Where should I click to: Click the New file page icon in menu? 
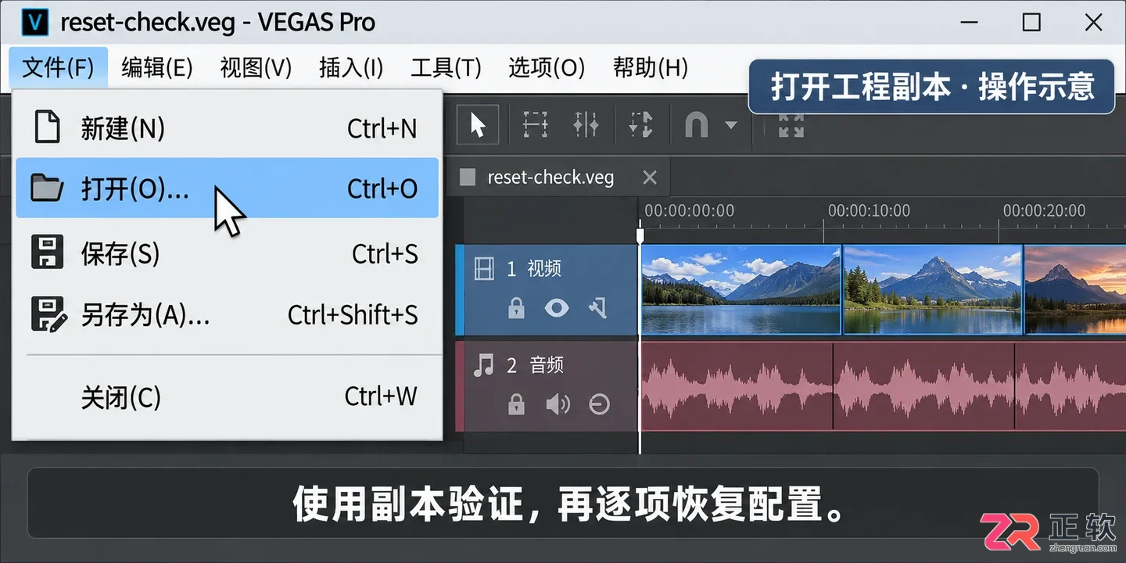click(x=47, y=127)
